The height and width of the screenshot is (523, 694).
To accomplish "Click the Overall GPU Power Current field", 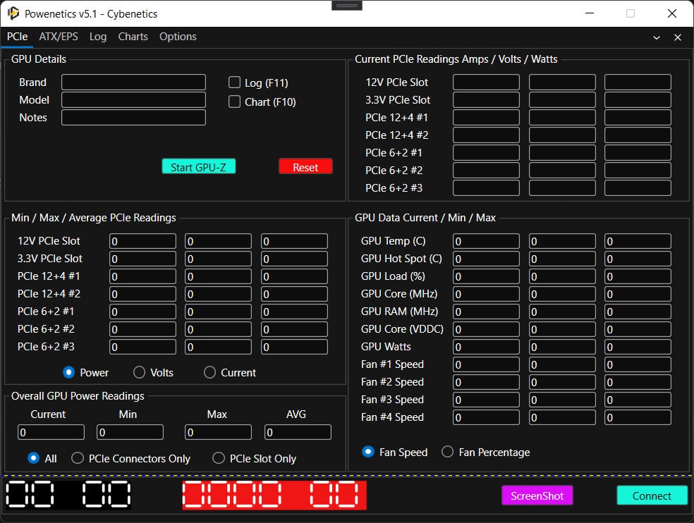I will point(51,432).
